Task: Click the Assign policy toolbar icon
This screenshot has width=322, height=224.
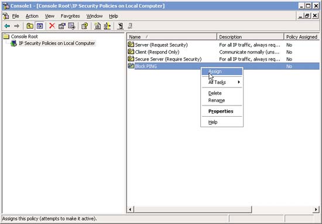Action: pyautogui.click(x=121, y=26)
